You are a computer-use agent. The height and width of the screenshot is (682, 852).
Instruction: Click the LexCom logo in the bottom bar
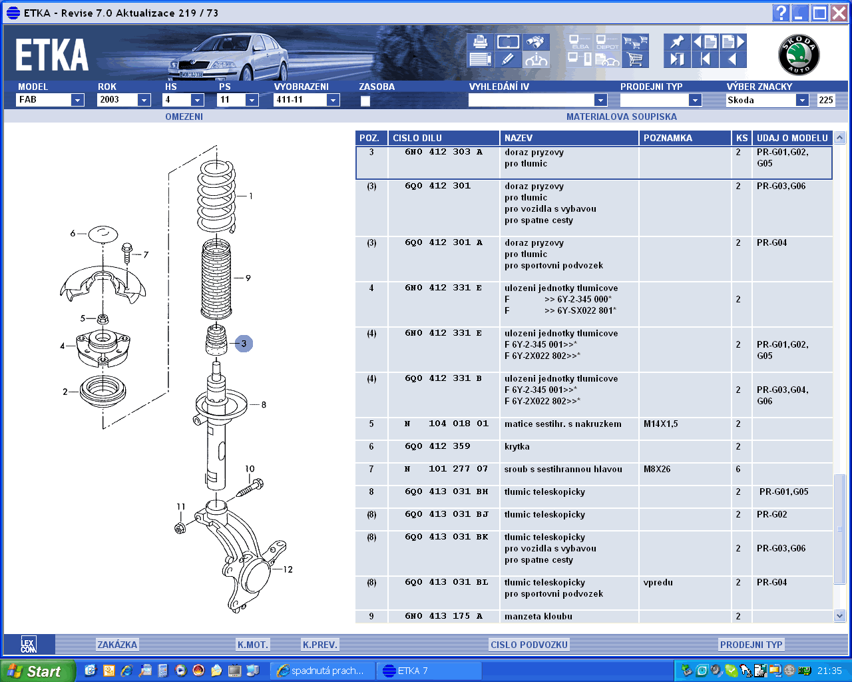[29, 645]
